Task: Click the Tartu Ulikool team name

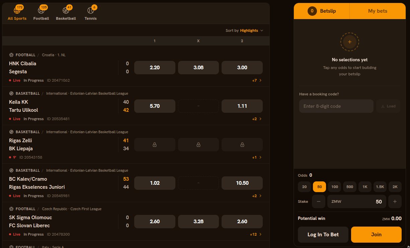Action: click(x=23, y=110)
